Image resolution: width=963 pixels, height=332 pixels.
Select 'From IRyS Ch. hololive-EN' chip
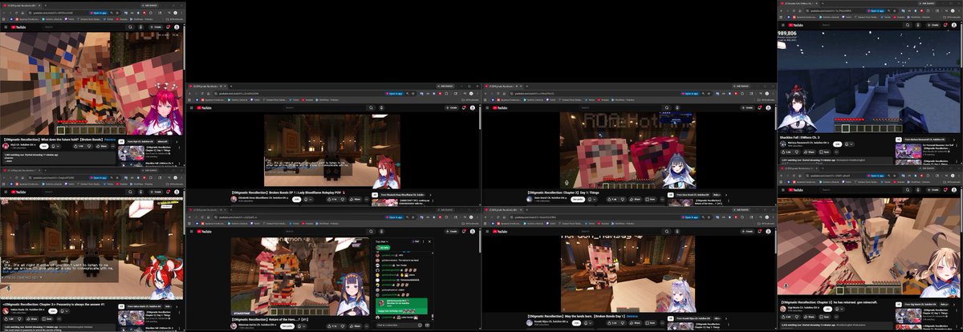click(140, 142)
